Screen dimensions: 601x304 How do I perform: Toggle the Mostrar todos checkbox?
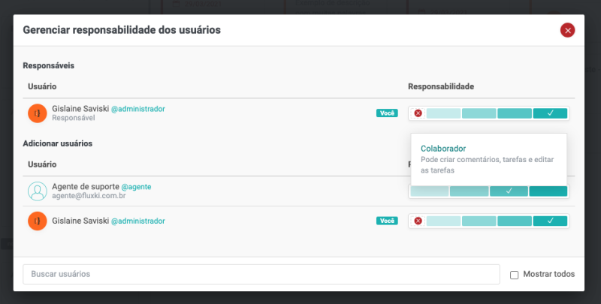click(515, 275)
